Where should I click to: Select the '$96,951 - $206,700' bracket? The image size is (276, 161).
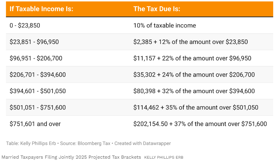pos(36,58)
